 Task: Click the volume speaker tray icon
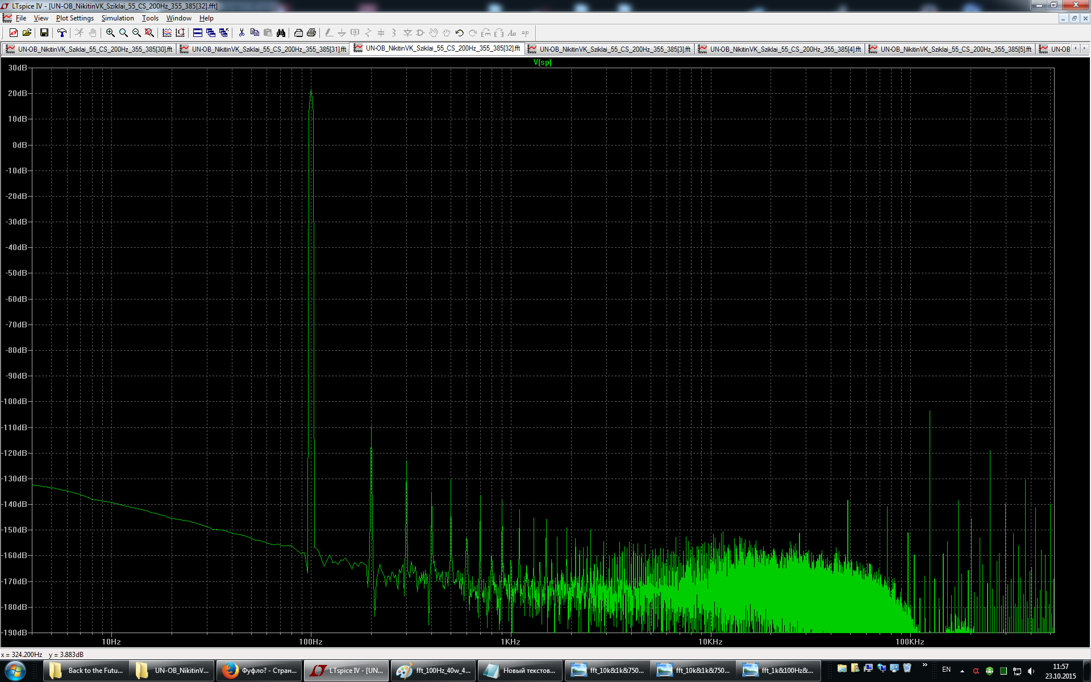pos(1031,671)
